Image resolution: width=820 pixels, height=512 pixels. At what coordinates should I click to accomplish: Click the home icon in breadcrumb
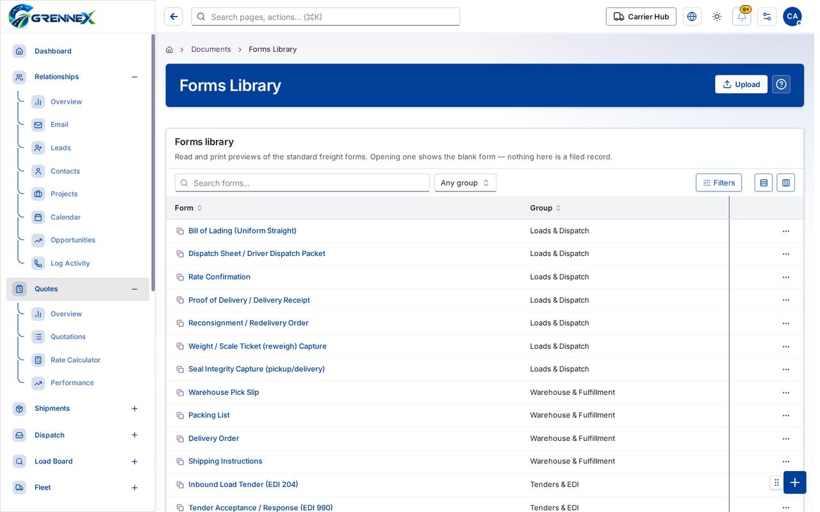169,49
